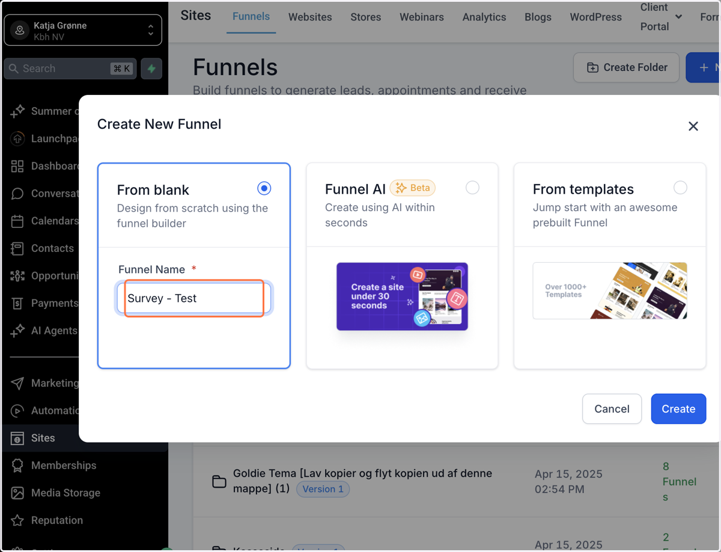Viewport: 721px width, 552px height.
Task: Switch to the Analytics tab
Action: click(x=484, y=17)
